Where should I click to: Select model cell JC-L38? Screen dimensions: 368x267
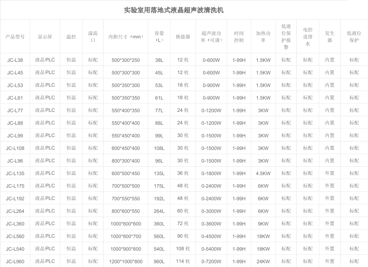tap(15, 60)
